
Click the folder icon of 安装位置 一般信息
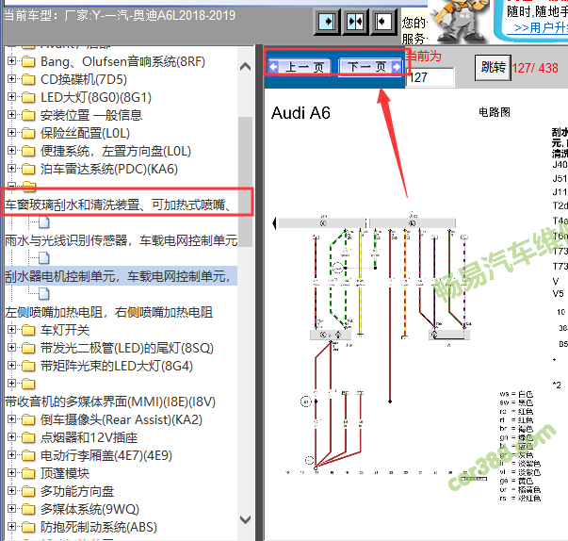(x=28, y=116)
